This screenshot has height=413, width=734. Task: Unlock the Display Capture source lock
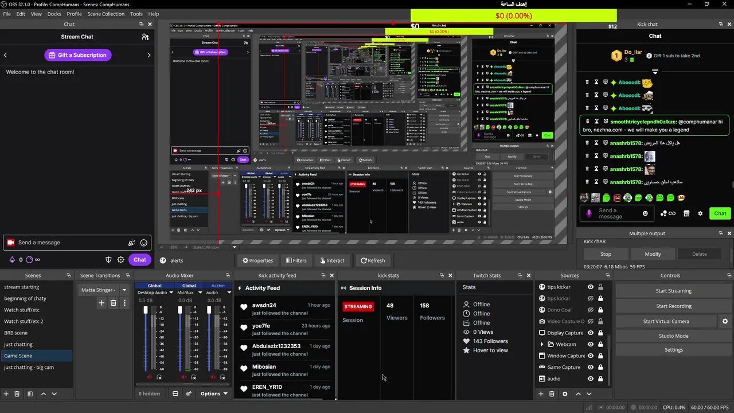point(600,333)
